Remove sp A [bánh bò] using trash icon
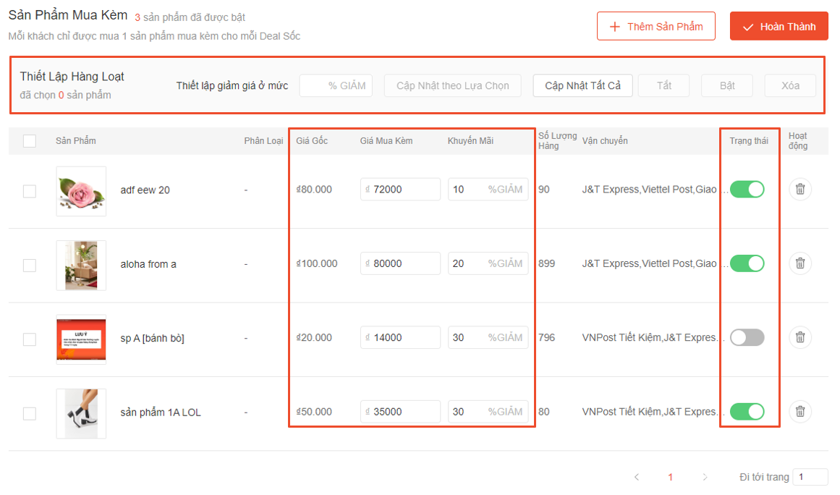This screenshot has height=495, width=840. [799, 337]
